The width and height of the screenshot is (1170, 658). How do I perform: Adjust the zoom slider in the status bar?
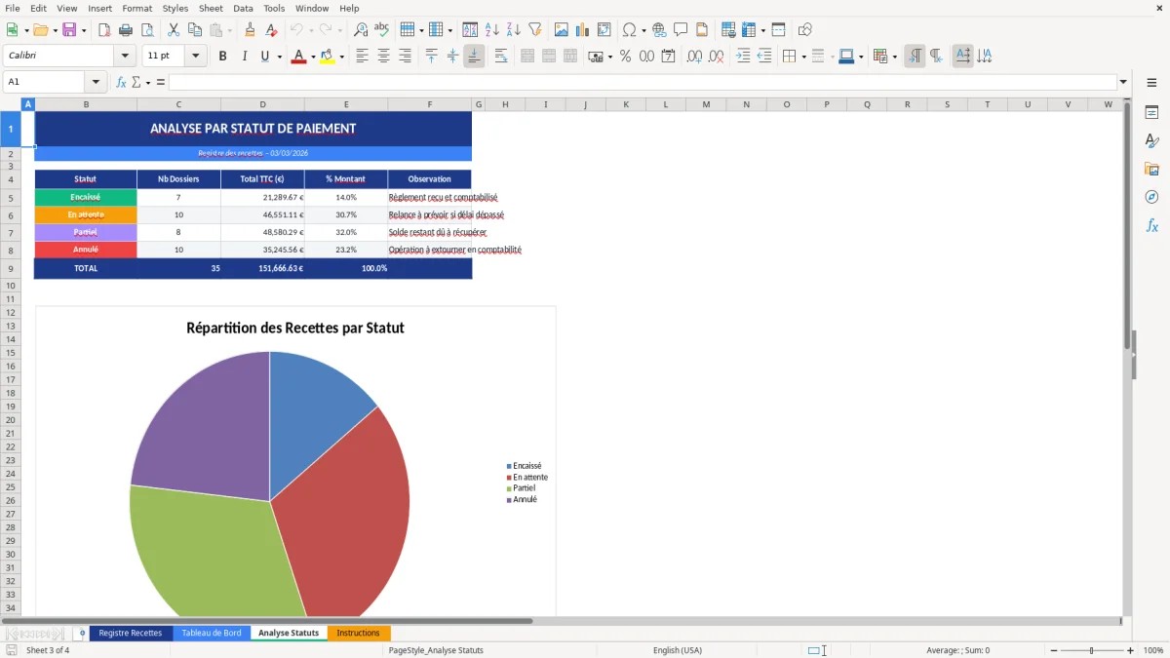point(1089,650)
